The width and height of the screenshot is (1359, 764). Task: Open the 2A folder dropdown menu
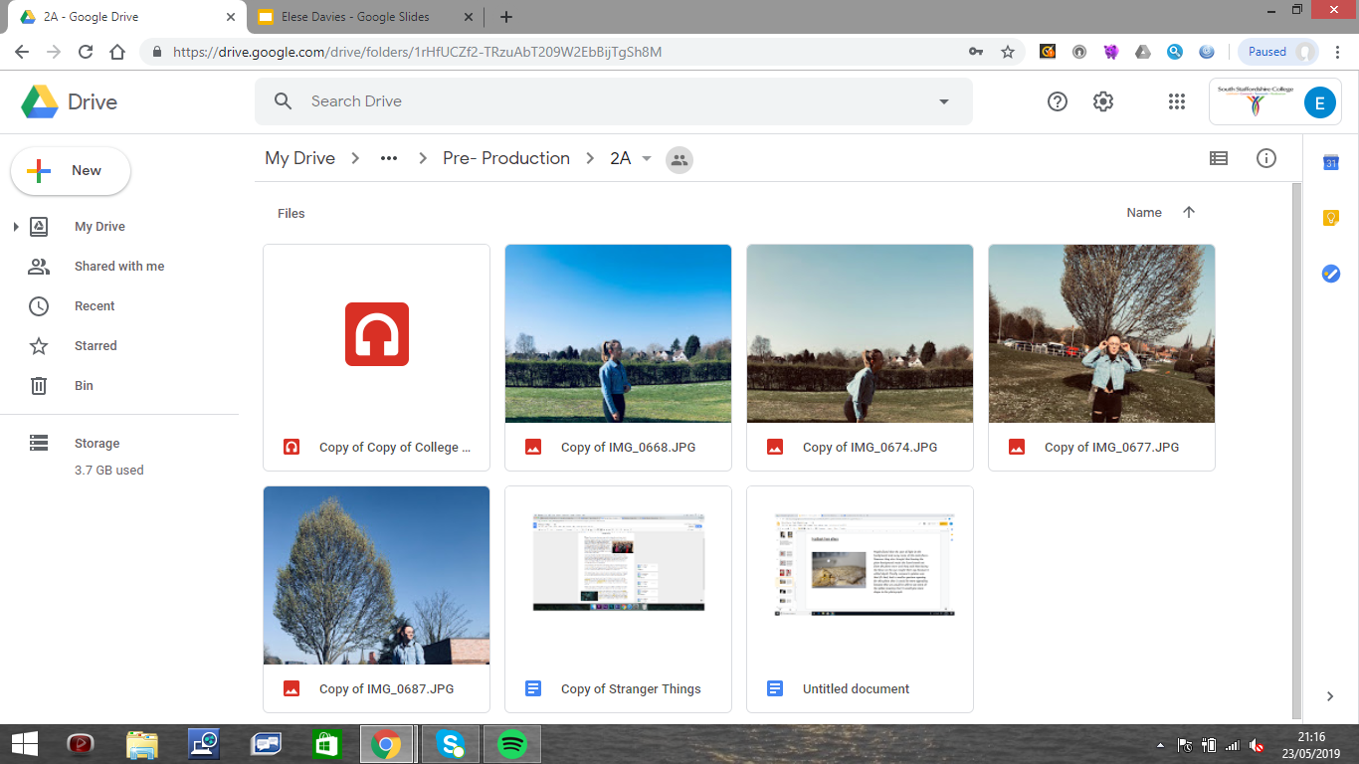pyautogui.click(x=647, y=159)
